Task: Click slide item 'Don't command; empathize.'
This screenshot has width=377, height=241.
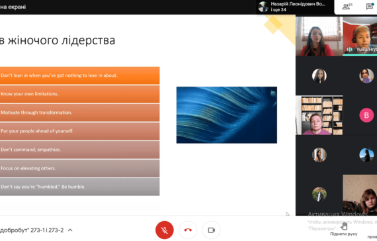Action: pos(79,150)
